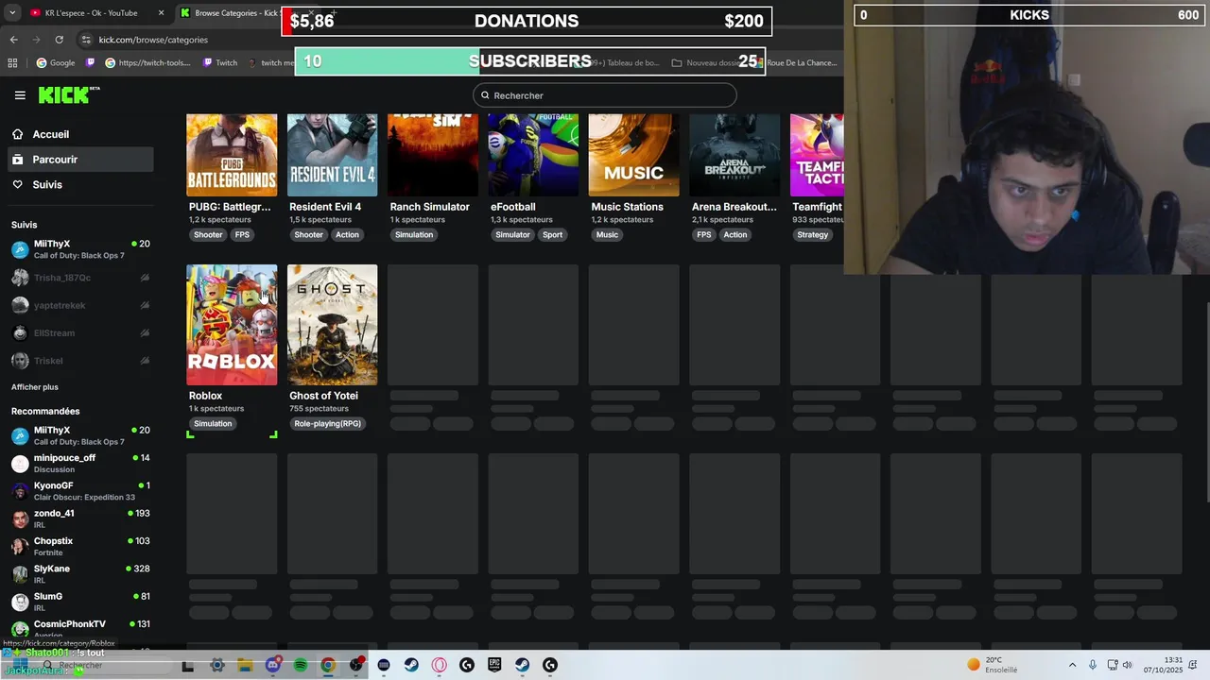
Task: Open the Ghost of Yotei category thumbnail
Action: click(x=332, y=325)
